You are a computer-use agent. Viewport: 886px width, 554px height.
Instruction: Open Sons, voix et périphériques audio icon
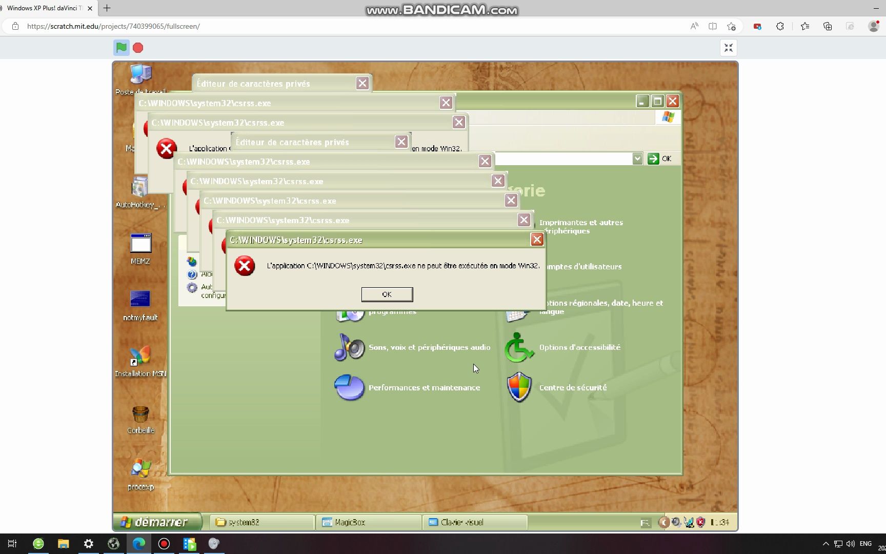(x=349, y=347)
